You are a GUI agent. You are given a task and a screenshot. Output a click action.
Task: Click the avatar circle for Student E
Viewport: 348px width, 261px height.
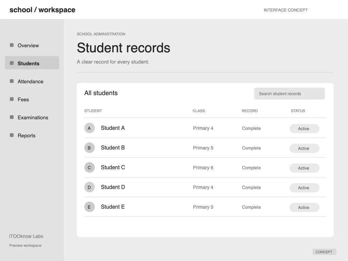point(89,207)
